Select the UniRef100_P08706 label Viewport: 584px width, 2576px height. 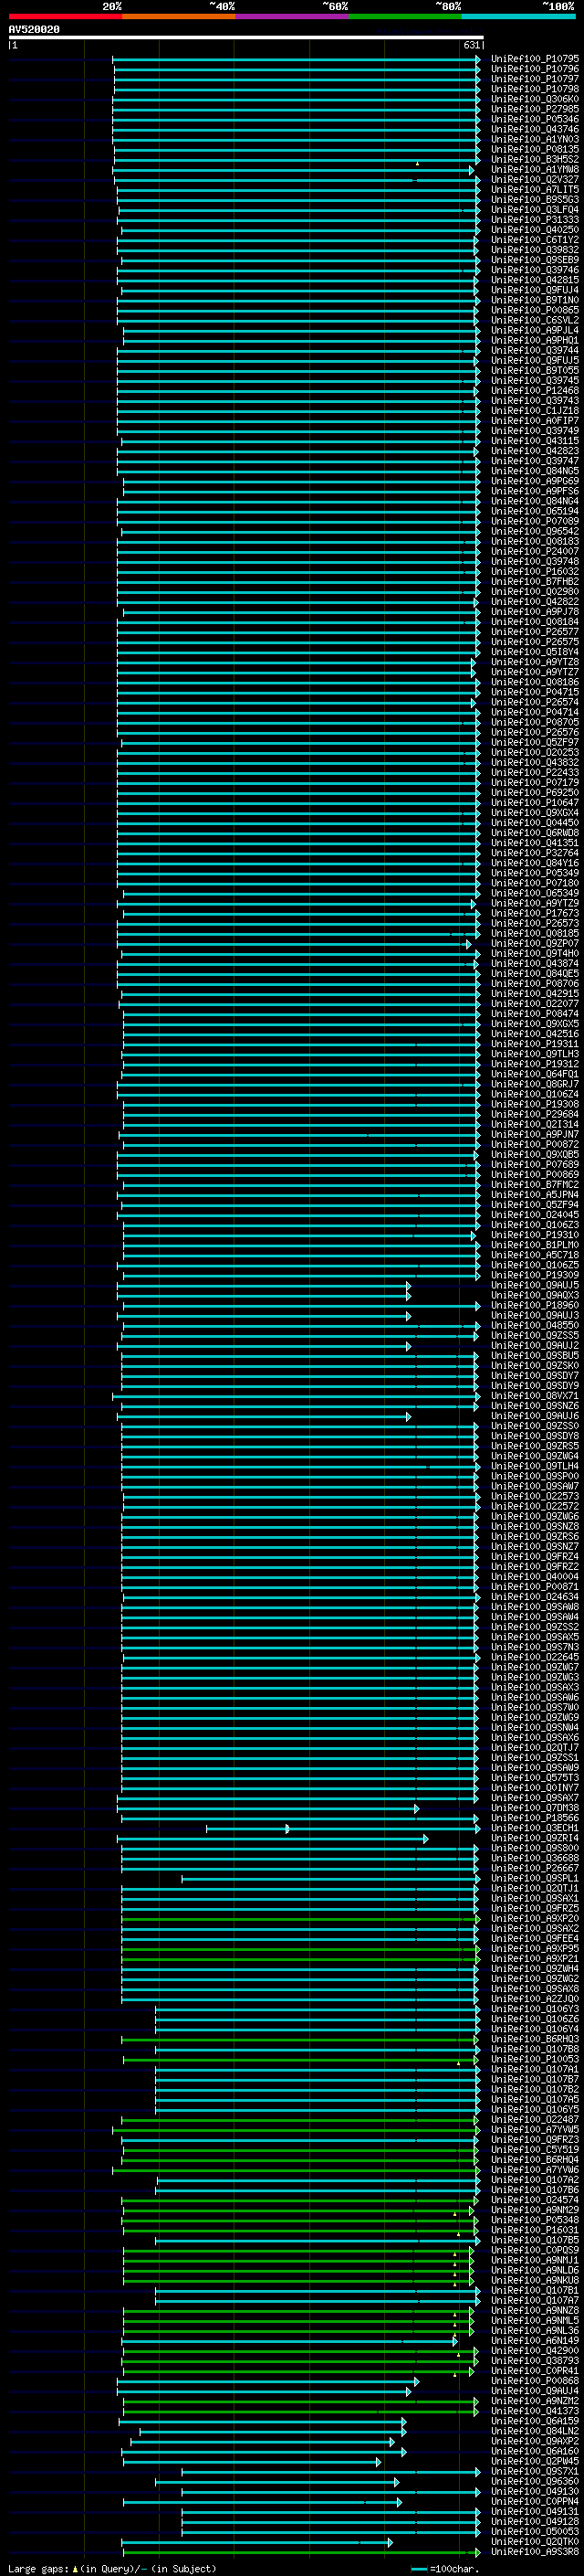[534, 984]
